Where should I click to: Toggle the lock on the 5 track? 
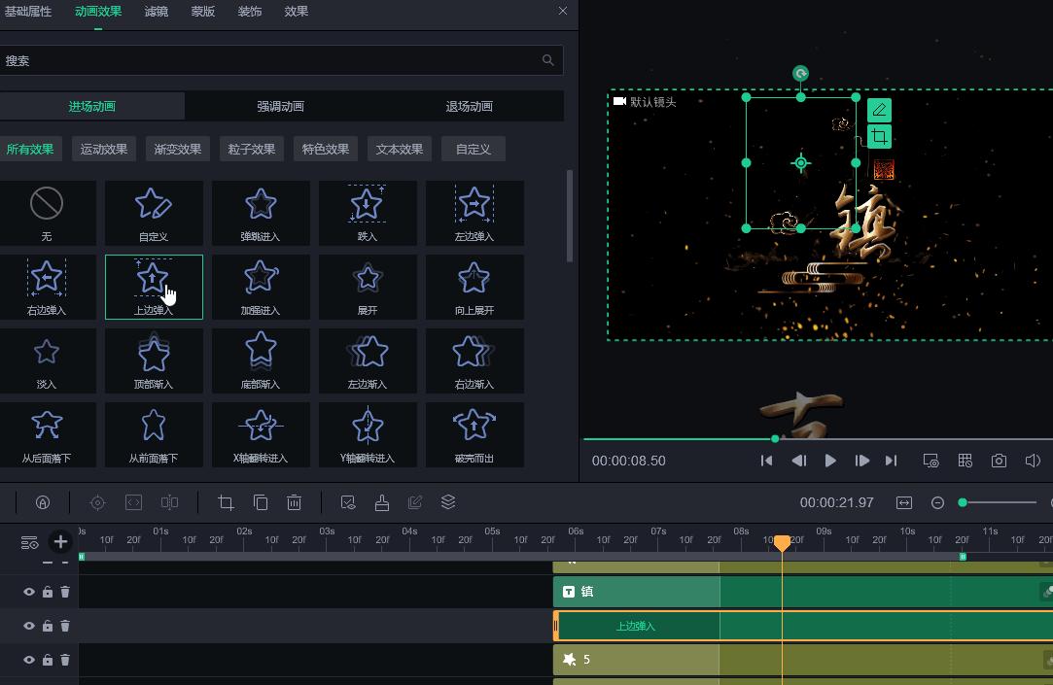pos(48,660)
